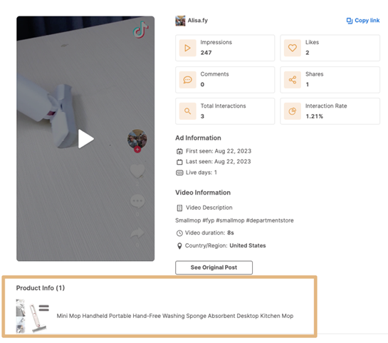388x343 pixels.
Task: Select First seen: Aug 22, 2023 text
Action: (x=219, y=151)
